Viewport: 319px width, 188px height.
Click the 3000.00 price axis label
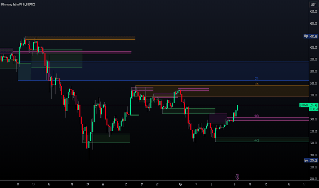[x=314, y=167]
